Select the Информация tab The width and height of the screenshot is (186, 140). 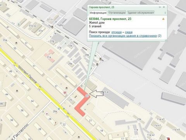point(98,12)
